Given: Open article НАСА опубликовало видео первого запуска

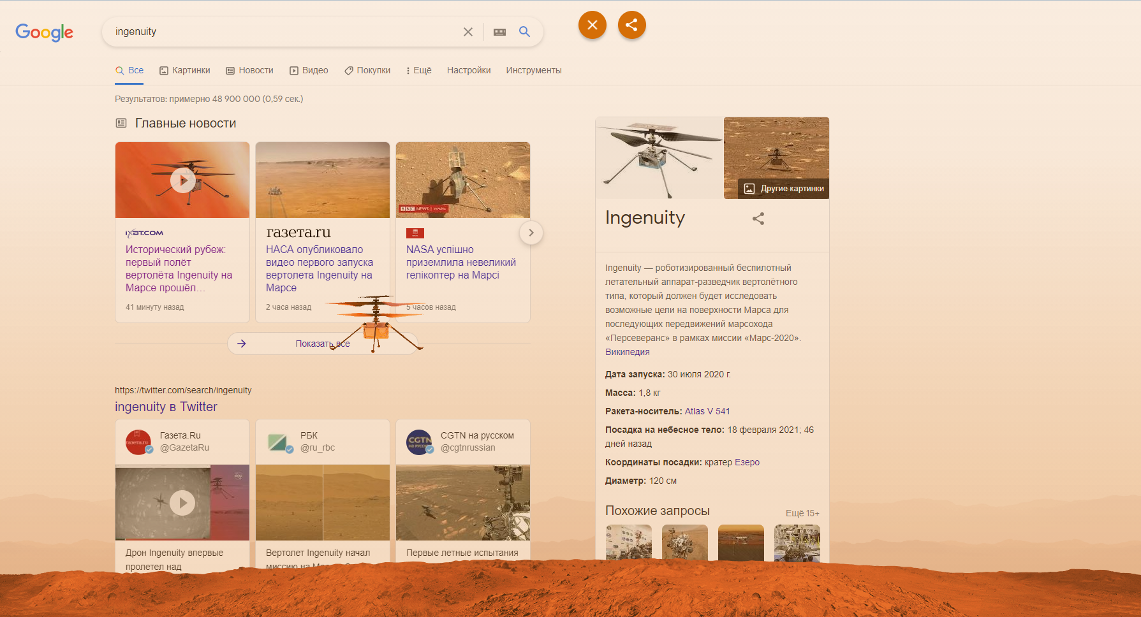Looking at the screenshot, I should point(320,269).
